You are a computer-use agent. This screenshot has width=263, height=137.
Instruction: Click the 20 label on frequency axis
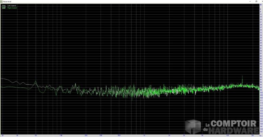click(2, 135)
